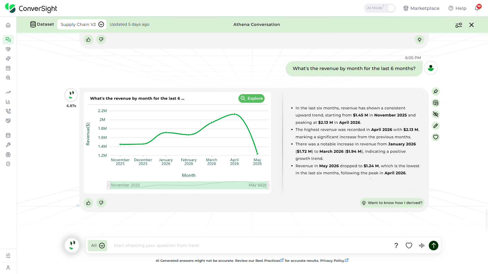Image resolution: width=488 pixels, height=274 pixels.
Task: Open the Privacy Policy link
Action: (334, 261)
